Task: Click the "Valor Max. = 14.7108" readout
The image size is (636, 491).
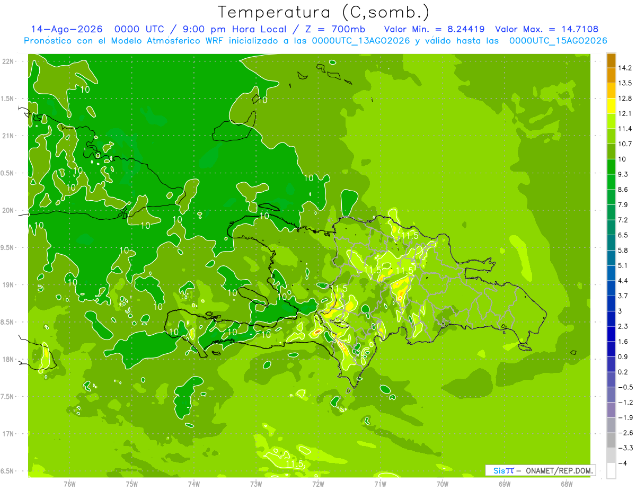Action: pos(547,29)
